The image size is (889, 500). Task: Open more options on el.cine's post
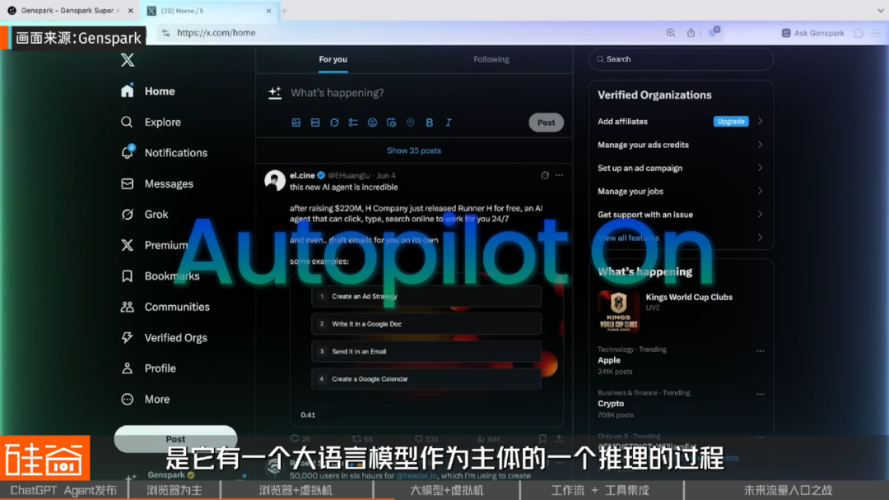(x=560, y=175)
